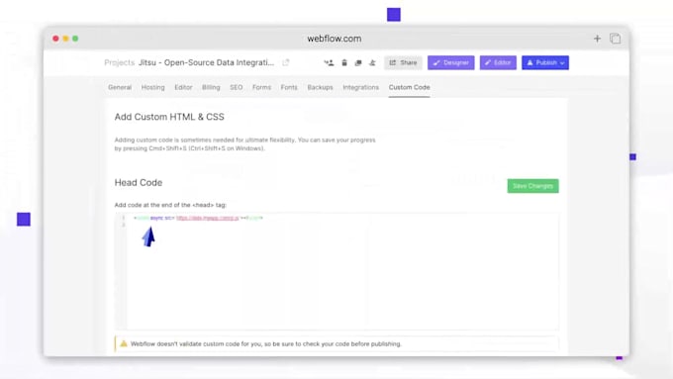Click the 'Head Code' heading
The height and width of the screenshot is (379, 673).
(x=139, y=182)
